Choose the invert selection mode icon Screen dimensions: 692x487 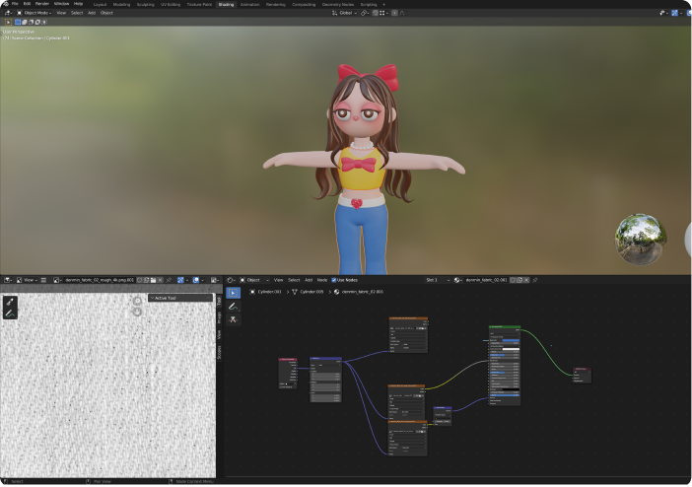pos(37,22)
